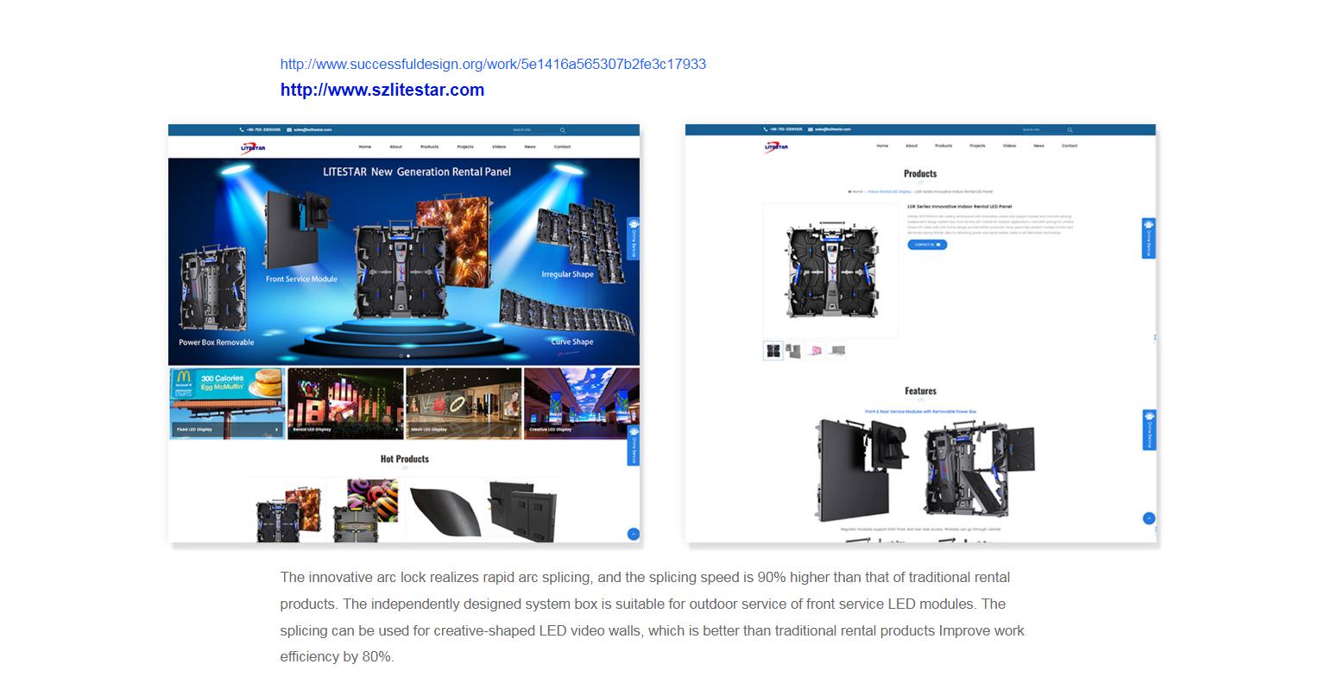Click 'Hot Products' heading

pyautogui.click(x=405, y=459)
